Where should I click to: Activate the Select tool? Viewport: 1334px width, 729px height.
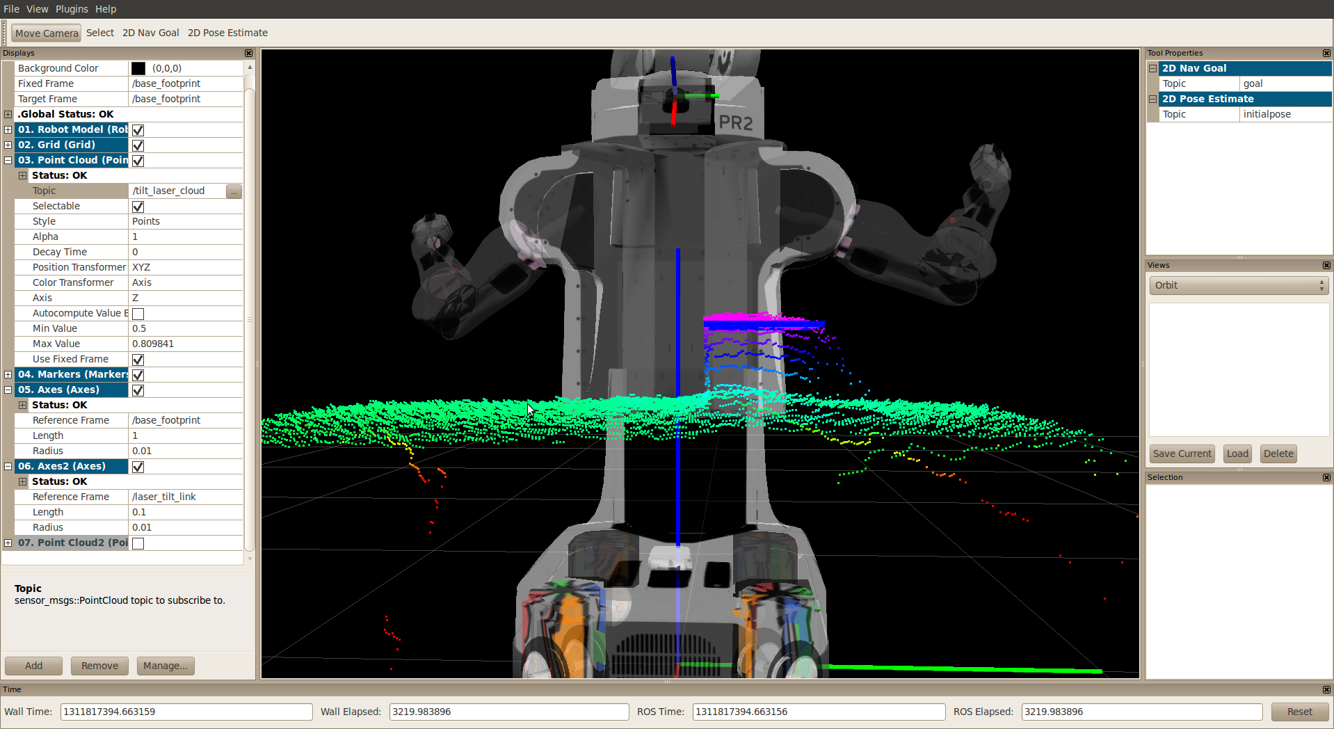100,33
